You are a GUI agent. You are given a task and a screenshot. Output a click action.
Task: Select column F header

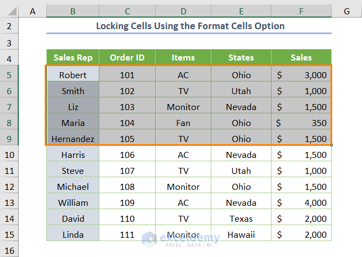point(301,11)
